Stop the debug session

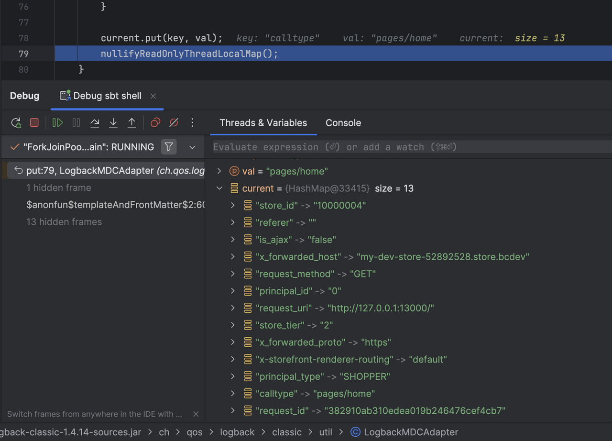tap(34, 123)
